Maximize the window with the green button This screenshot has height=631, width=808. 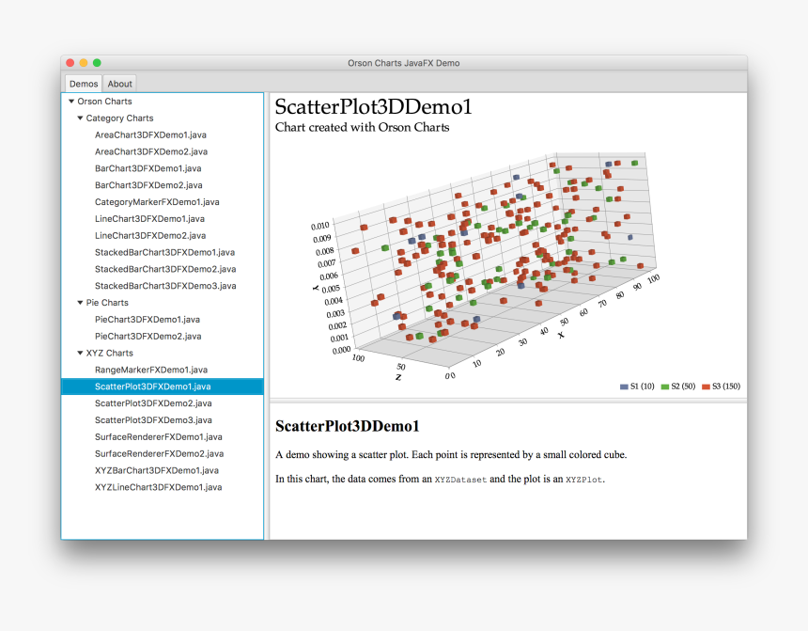(97, 63)
